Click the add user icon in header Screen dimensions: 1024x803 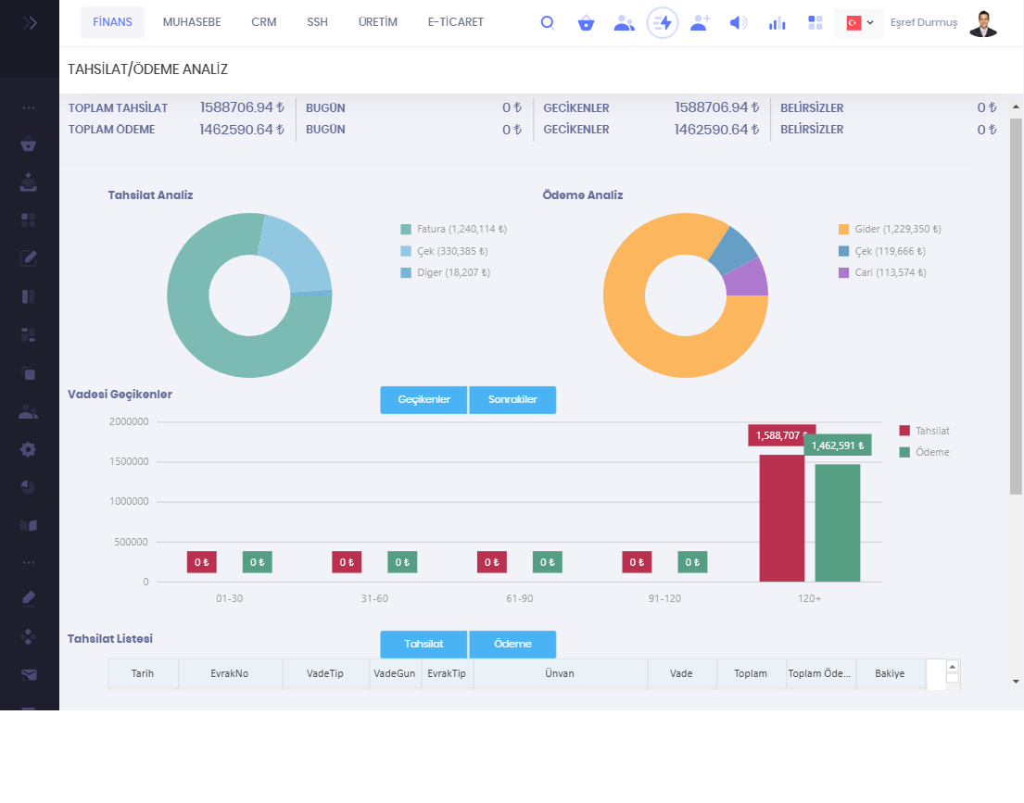[700, 23]
